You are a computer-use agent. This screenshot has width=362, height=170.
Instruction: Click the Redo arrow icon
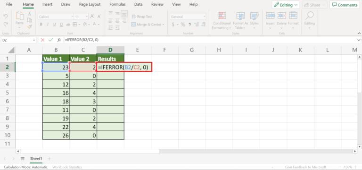coord(6,24)
